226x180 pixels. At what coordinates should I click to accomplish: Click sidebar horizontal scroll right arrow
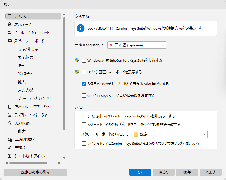click(59, 163)
